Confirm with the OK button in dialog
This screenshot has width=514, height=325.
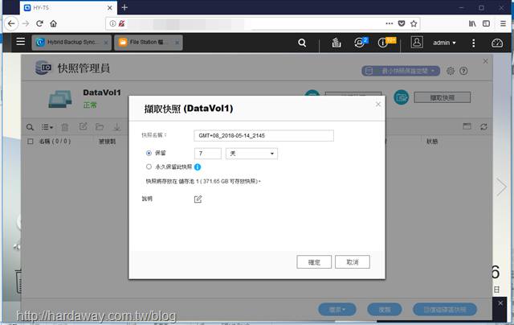coord(314,262)
